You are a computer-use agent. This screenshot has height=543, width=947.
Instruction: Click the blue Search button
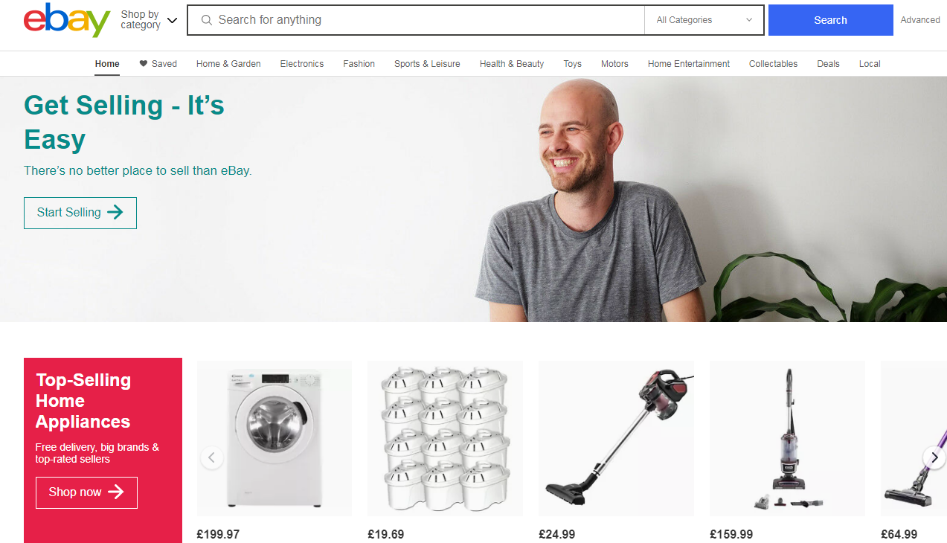click(x=830, y=20)
